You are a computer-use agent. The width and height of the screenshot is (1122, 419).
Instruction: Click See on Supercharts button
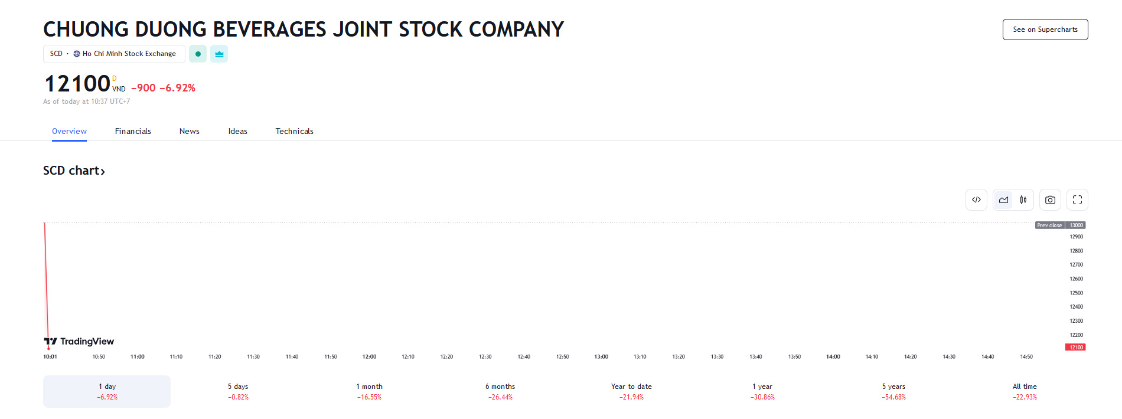pos(1045,30)
